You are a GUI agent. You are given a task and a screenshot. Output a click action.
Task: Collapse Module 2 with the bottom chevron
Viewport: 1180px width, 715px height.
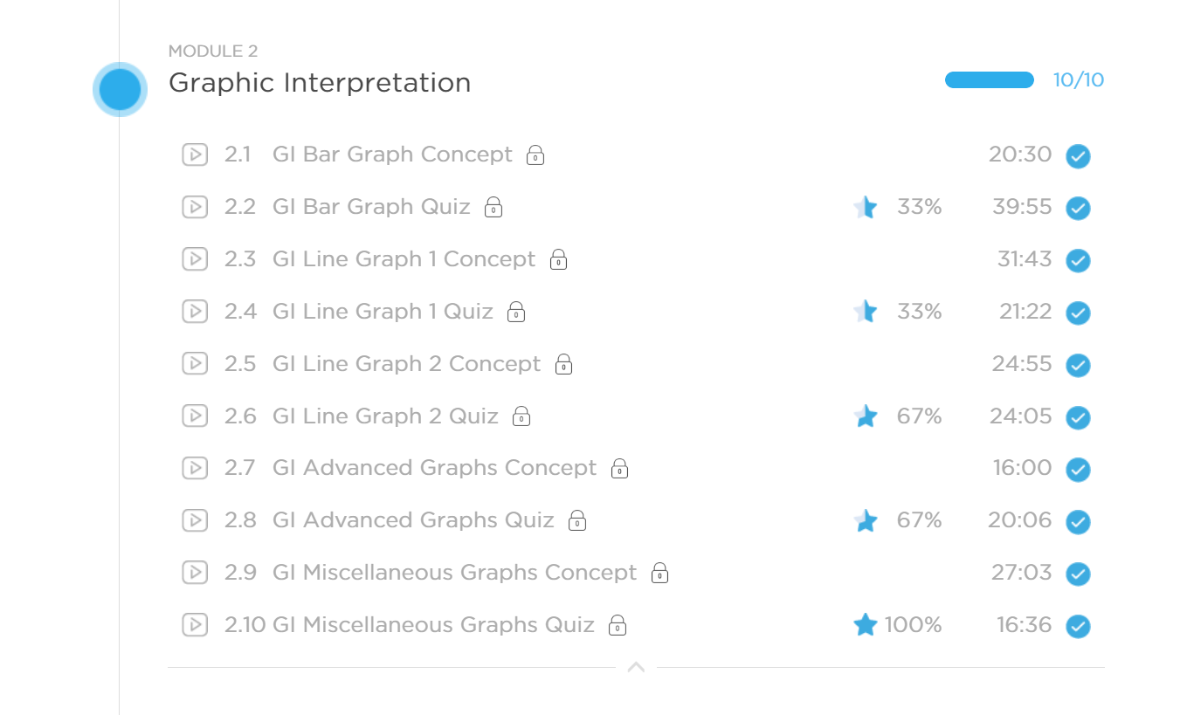pos(636,667)
